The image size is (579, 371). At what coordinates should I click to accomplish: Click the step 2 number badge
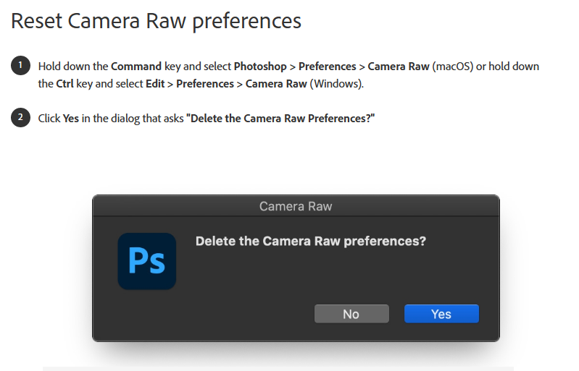tap(20, 117)
